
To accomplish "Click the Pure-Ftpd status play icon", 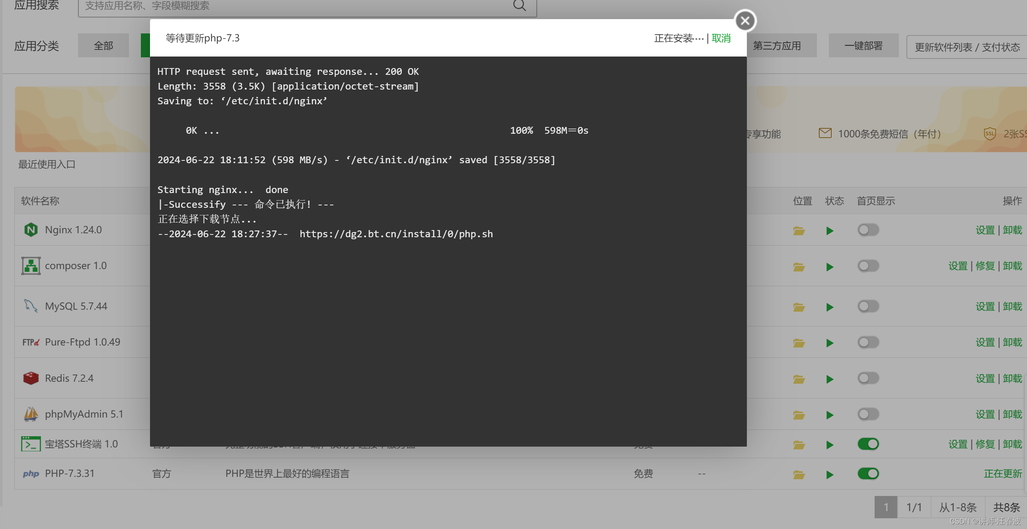I will [830, 343].
